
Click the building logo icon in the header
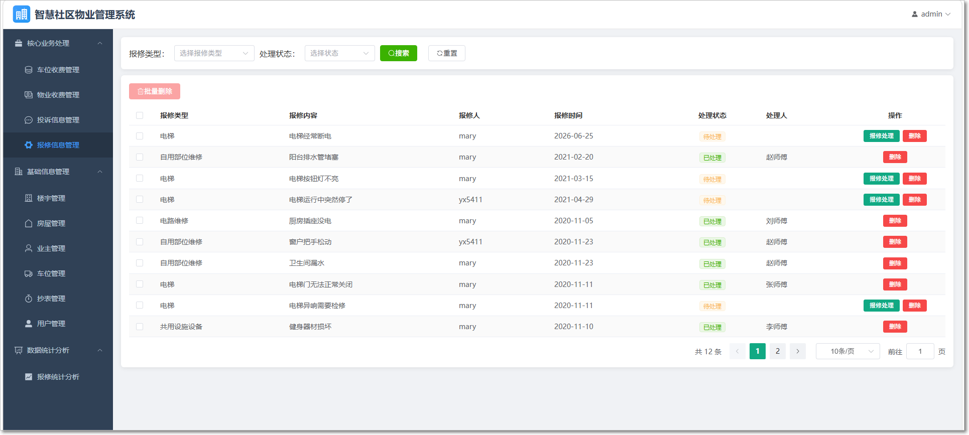point(21,14)
